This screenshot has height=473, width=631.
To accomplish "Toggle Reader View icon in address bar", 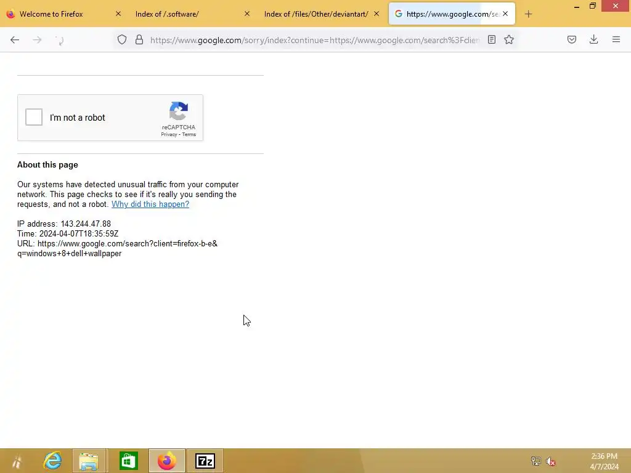I will tap(491, 39).
